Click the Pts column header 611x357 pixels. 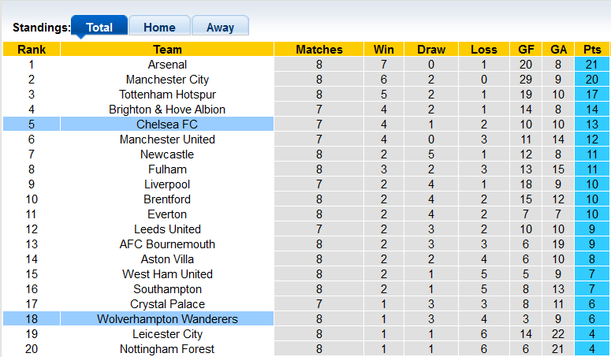pyautogui.click(x=591, y=50)
